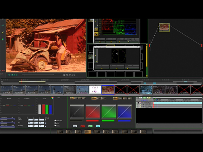Select the middle radio button below Sharpen
The image size is (203, 152).
(x=55, y=123)
